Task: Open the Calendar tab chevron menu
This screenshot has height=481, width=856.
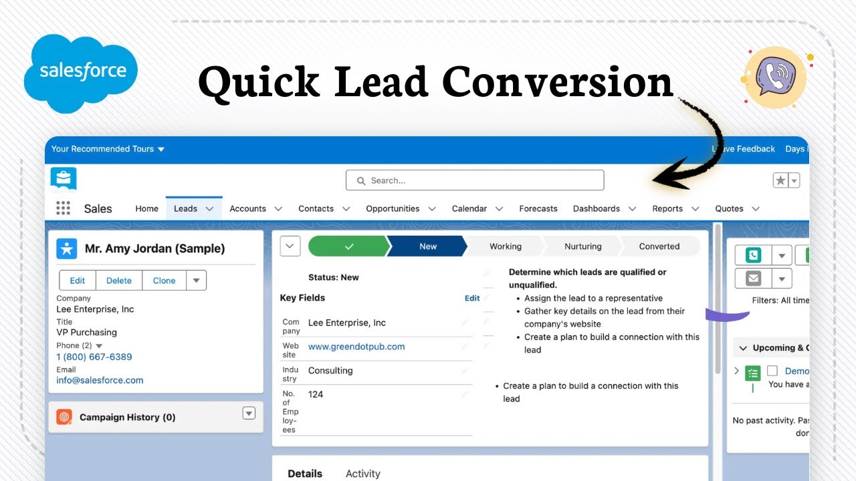Action: [499, 208]
